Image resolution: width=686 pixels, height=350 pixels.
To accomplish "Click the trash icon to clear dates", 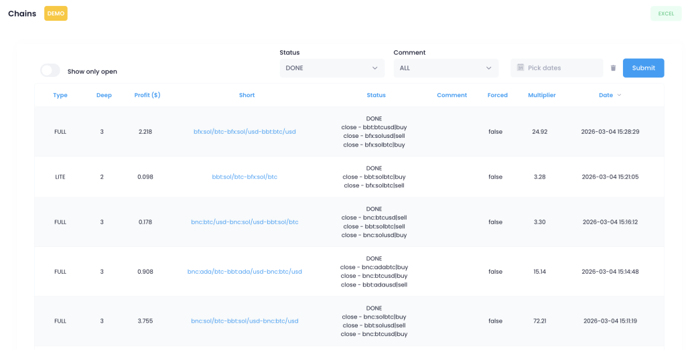I will (613, 68).
